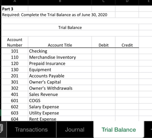The image size is (152, 138).
Task: Click the 'Part 3' cell
Action: (x=15, y=9)
